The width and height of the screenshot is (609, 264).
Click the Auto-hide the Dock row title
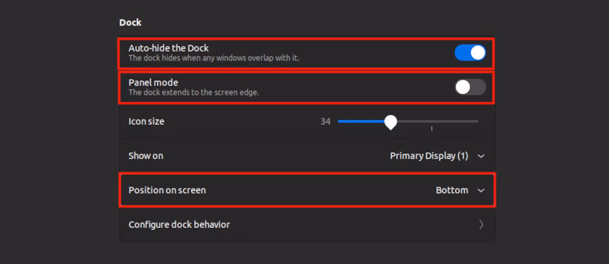(x=168, y=48)
